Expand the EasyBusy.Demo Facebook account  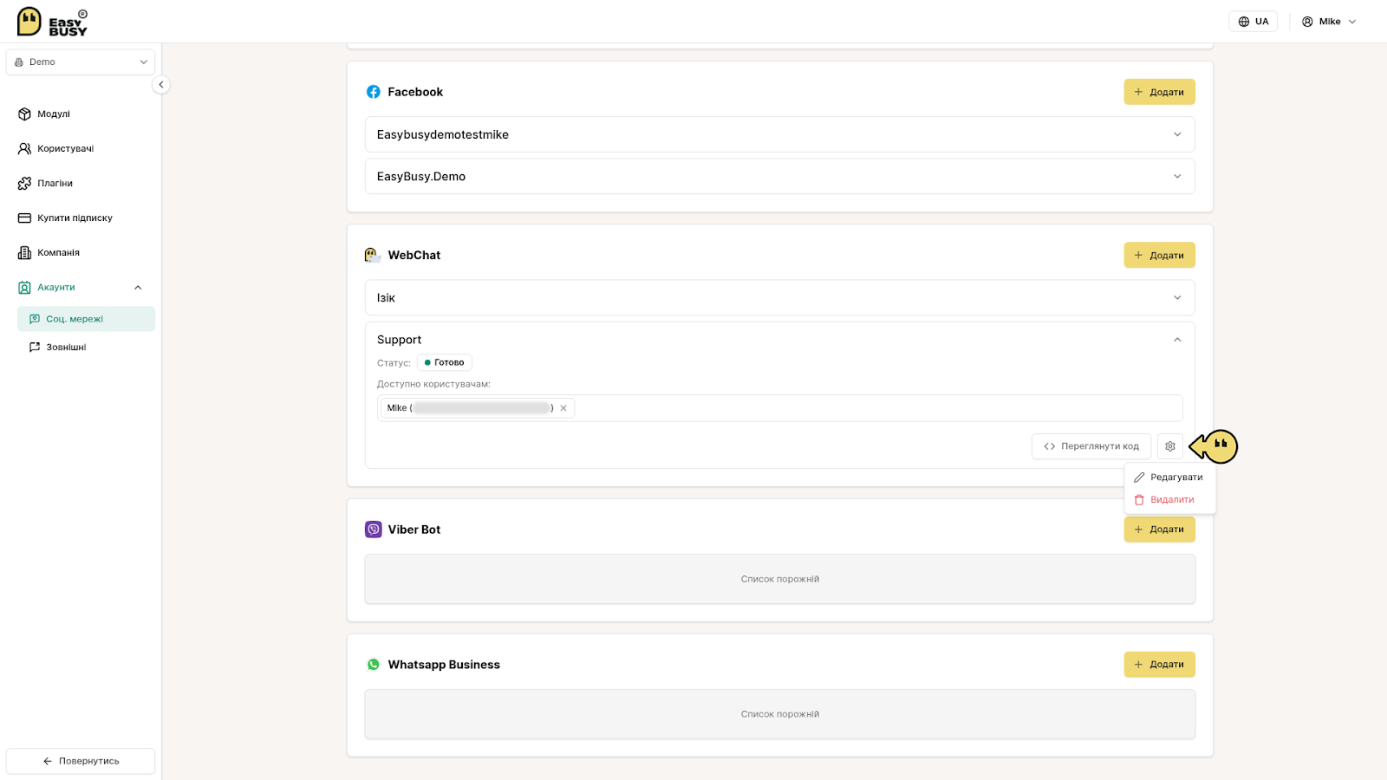tap(779, 176)
